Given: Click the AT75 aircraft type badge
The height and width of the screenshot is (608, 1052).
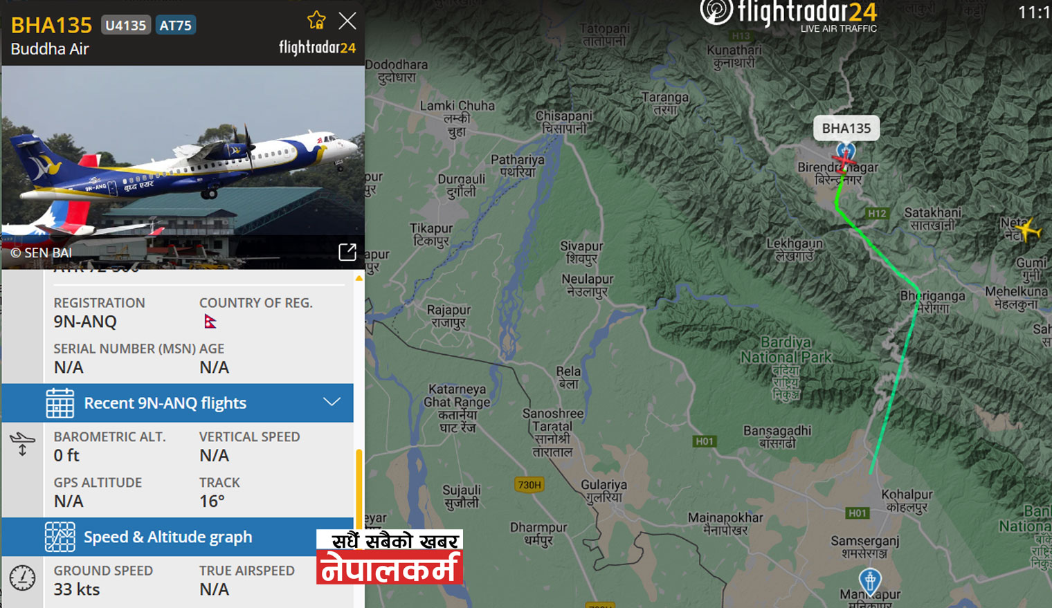Looking at the screenshot, I should [175, 26].
